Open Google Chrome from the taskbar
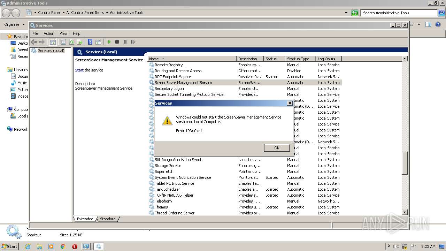The height and width of the screenshot is (251, 446). (63, 246)
